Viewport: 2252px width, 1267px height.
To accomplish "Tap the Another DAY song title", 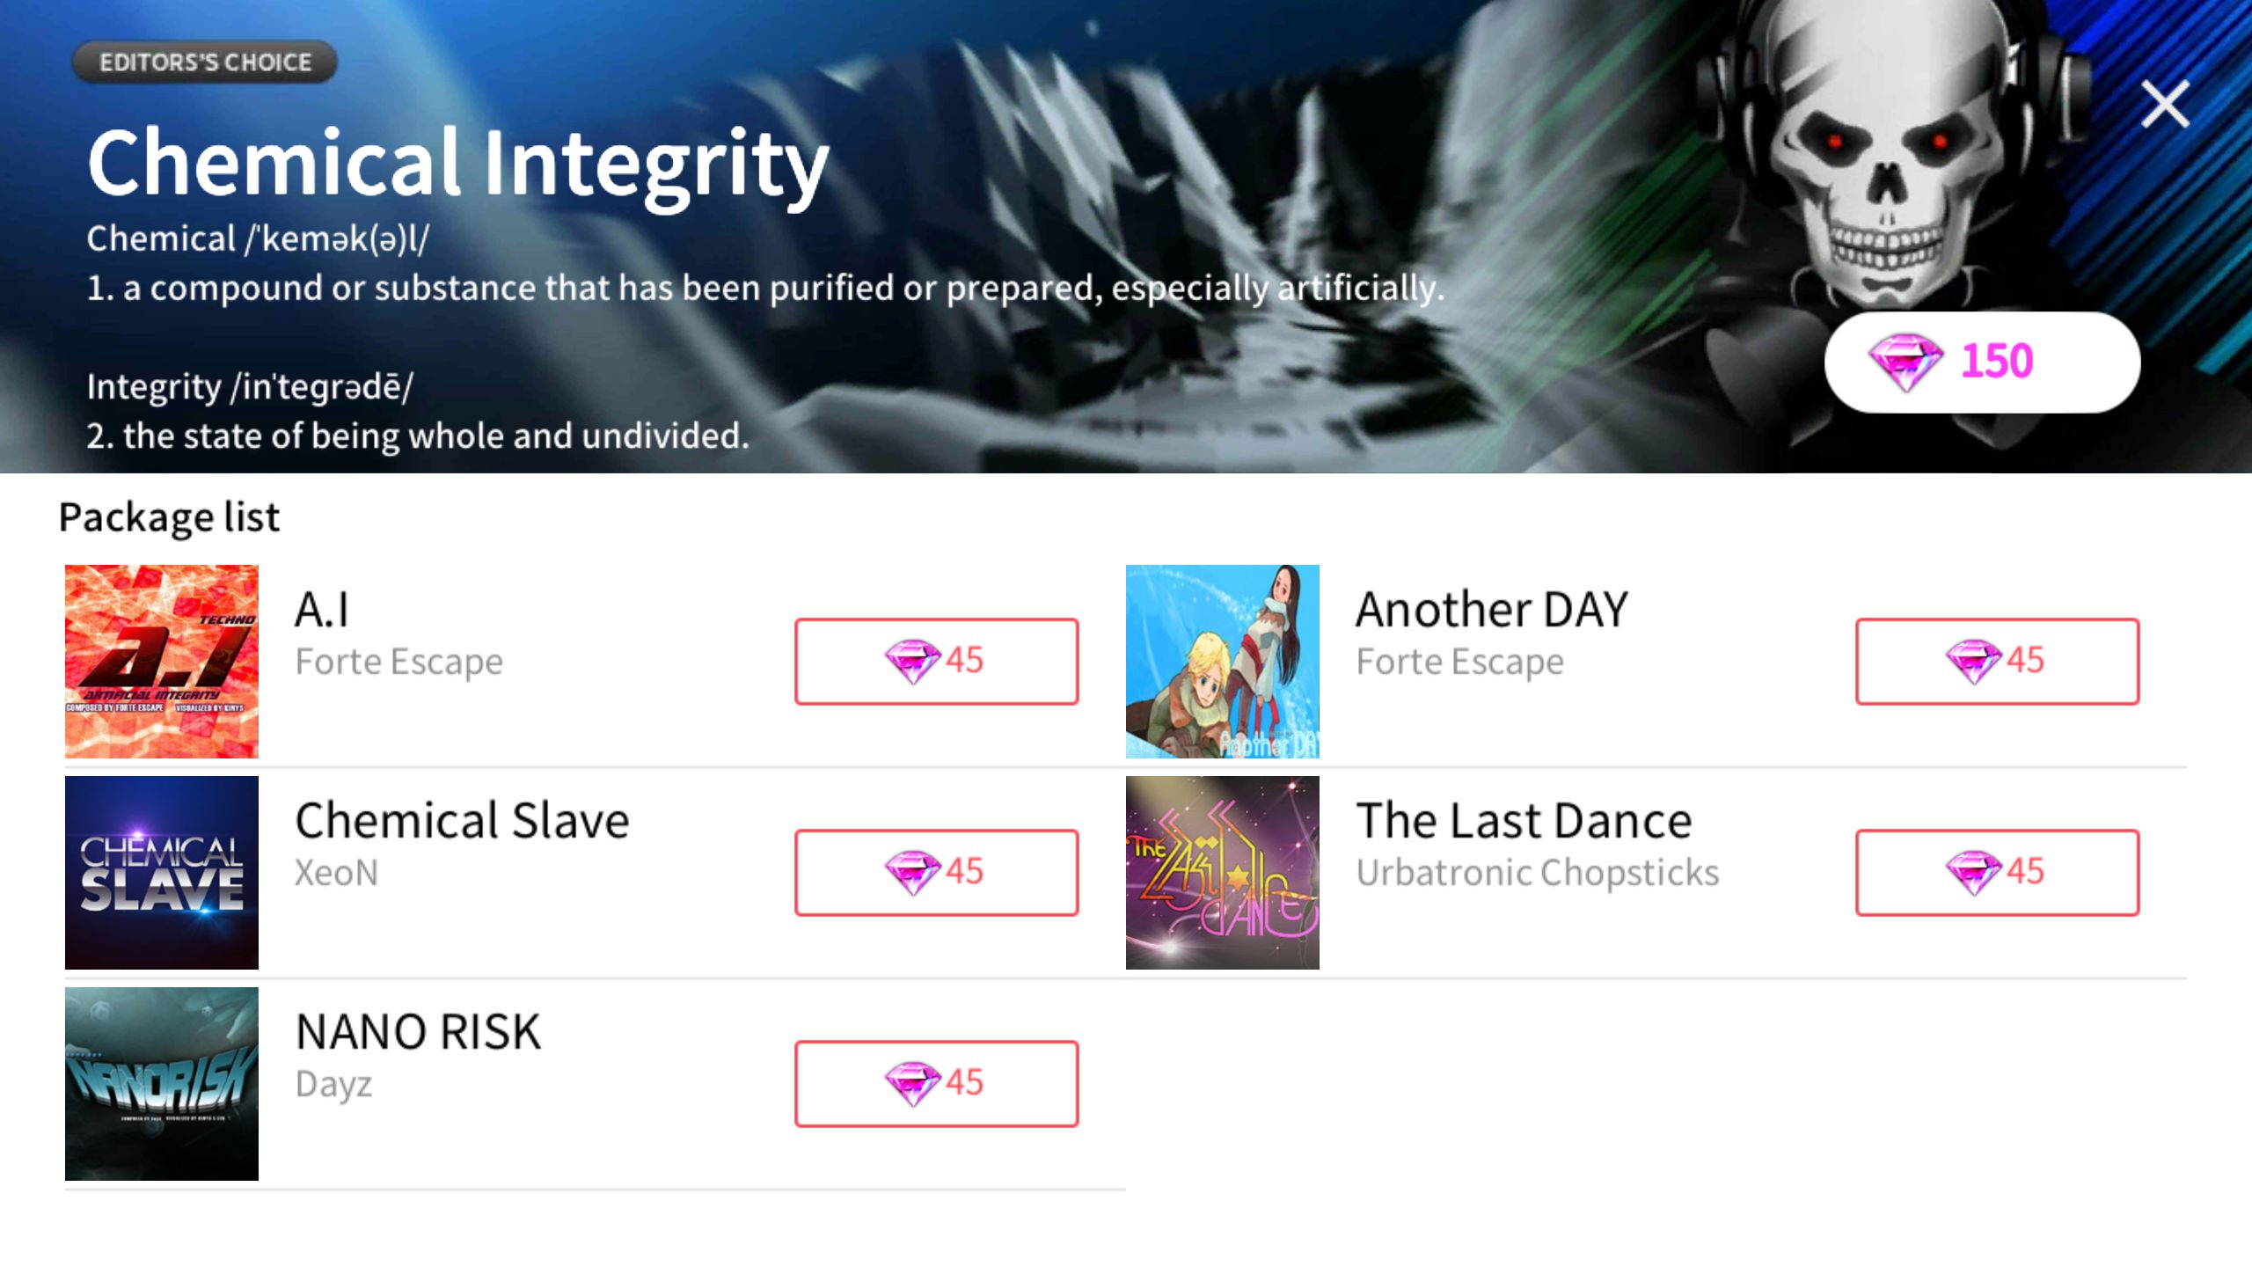I will [1492, 610].
